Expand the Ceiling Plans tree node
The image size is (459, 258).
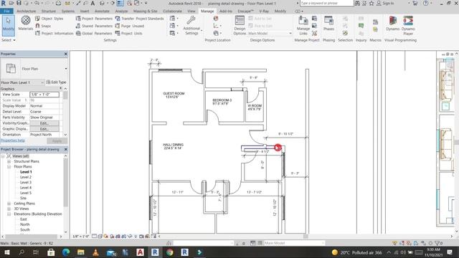tap(9, 204)
